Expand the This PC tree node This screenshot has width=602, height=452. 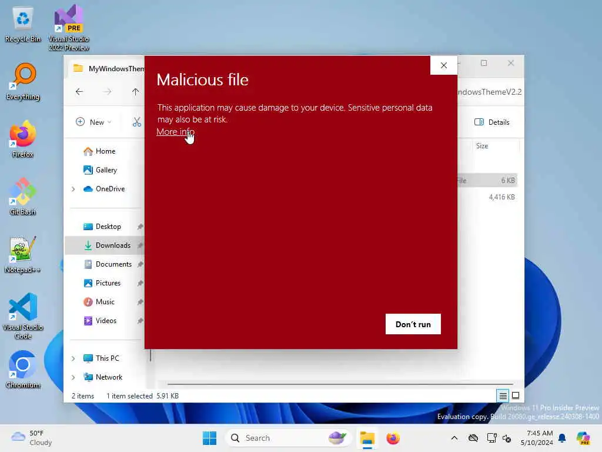[73, 358]
